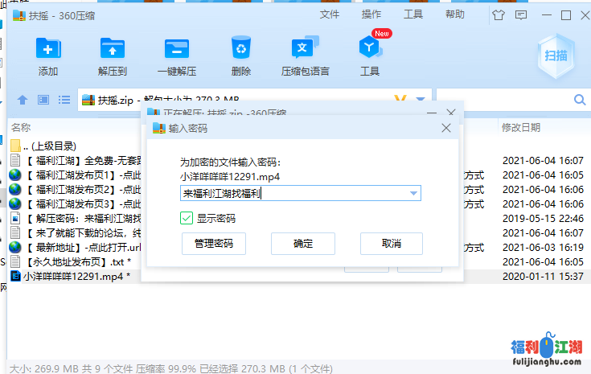
Task: Click inside the password input field
Action: [x=289, y=193]
